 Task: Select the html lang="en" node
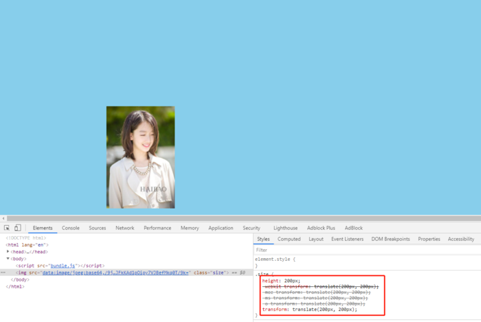[27, 245]
